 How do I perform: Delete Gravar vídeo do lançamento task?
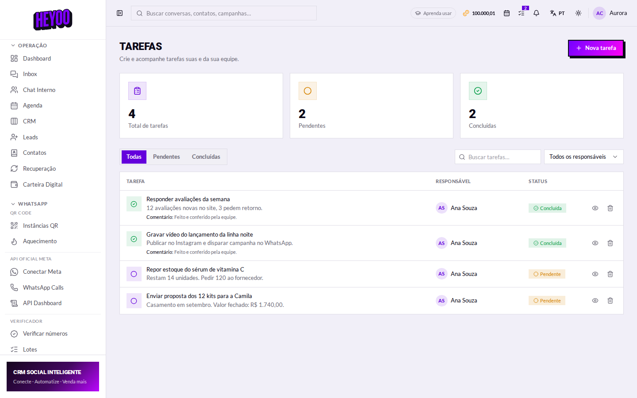coord(610,243)
